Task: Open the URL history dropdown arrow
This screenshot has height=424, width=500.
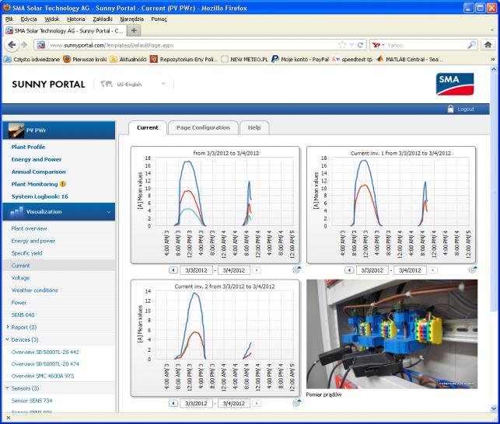Action: (351, 45)
